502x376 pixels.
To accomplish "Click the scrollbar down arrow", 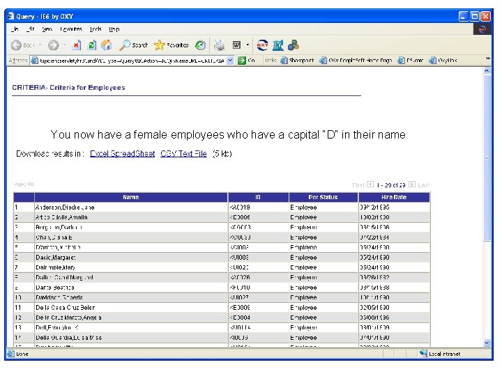I will pyautogui.click(x=487, y=343).
